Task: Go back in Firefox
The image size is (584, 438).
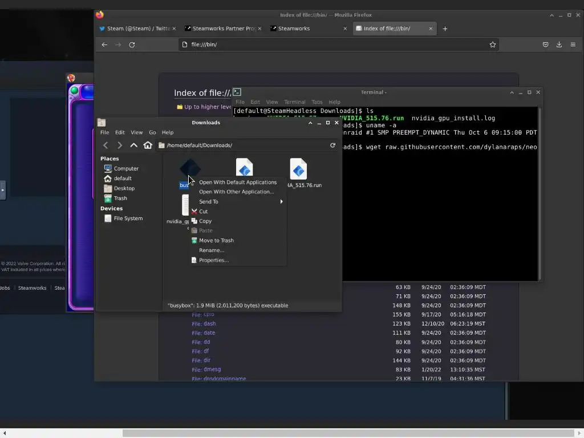Action: [x=104, y=44]
